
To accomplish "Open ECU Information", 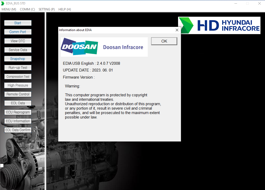I will click(x=18, y=121).
